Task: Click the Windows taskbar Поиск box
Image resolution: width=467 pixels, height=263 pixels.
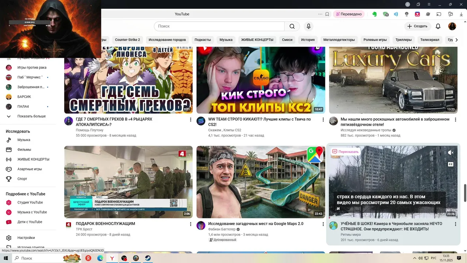Action: 47,258
